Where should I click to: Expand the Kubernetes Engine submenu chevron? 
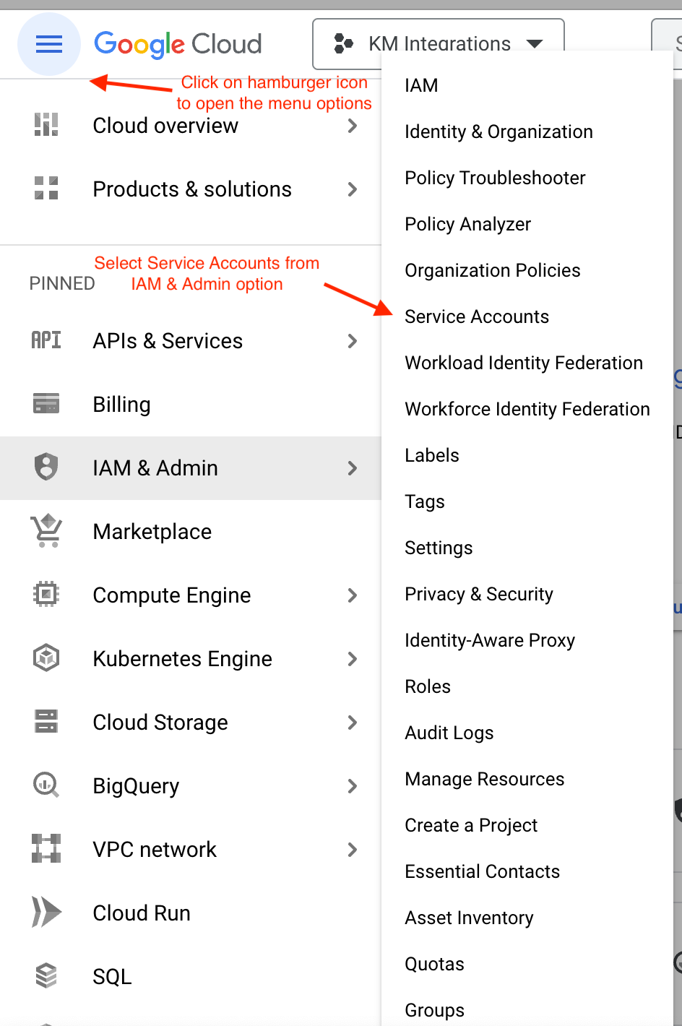(353, 659)
